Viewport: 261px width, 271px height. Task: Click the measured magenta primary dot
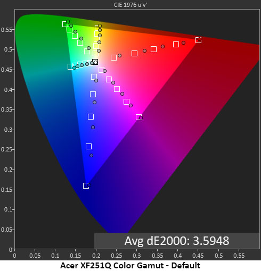(141, 117)
